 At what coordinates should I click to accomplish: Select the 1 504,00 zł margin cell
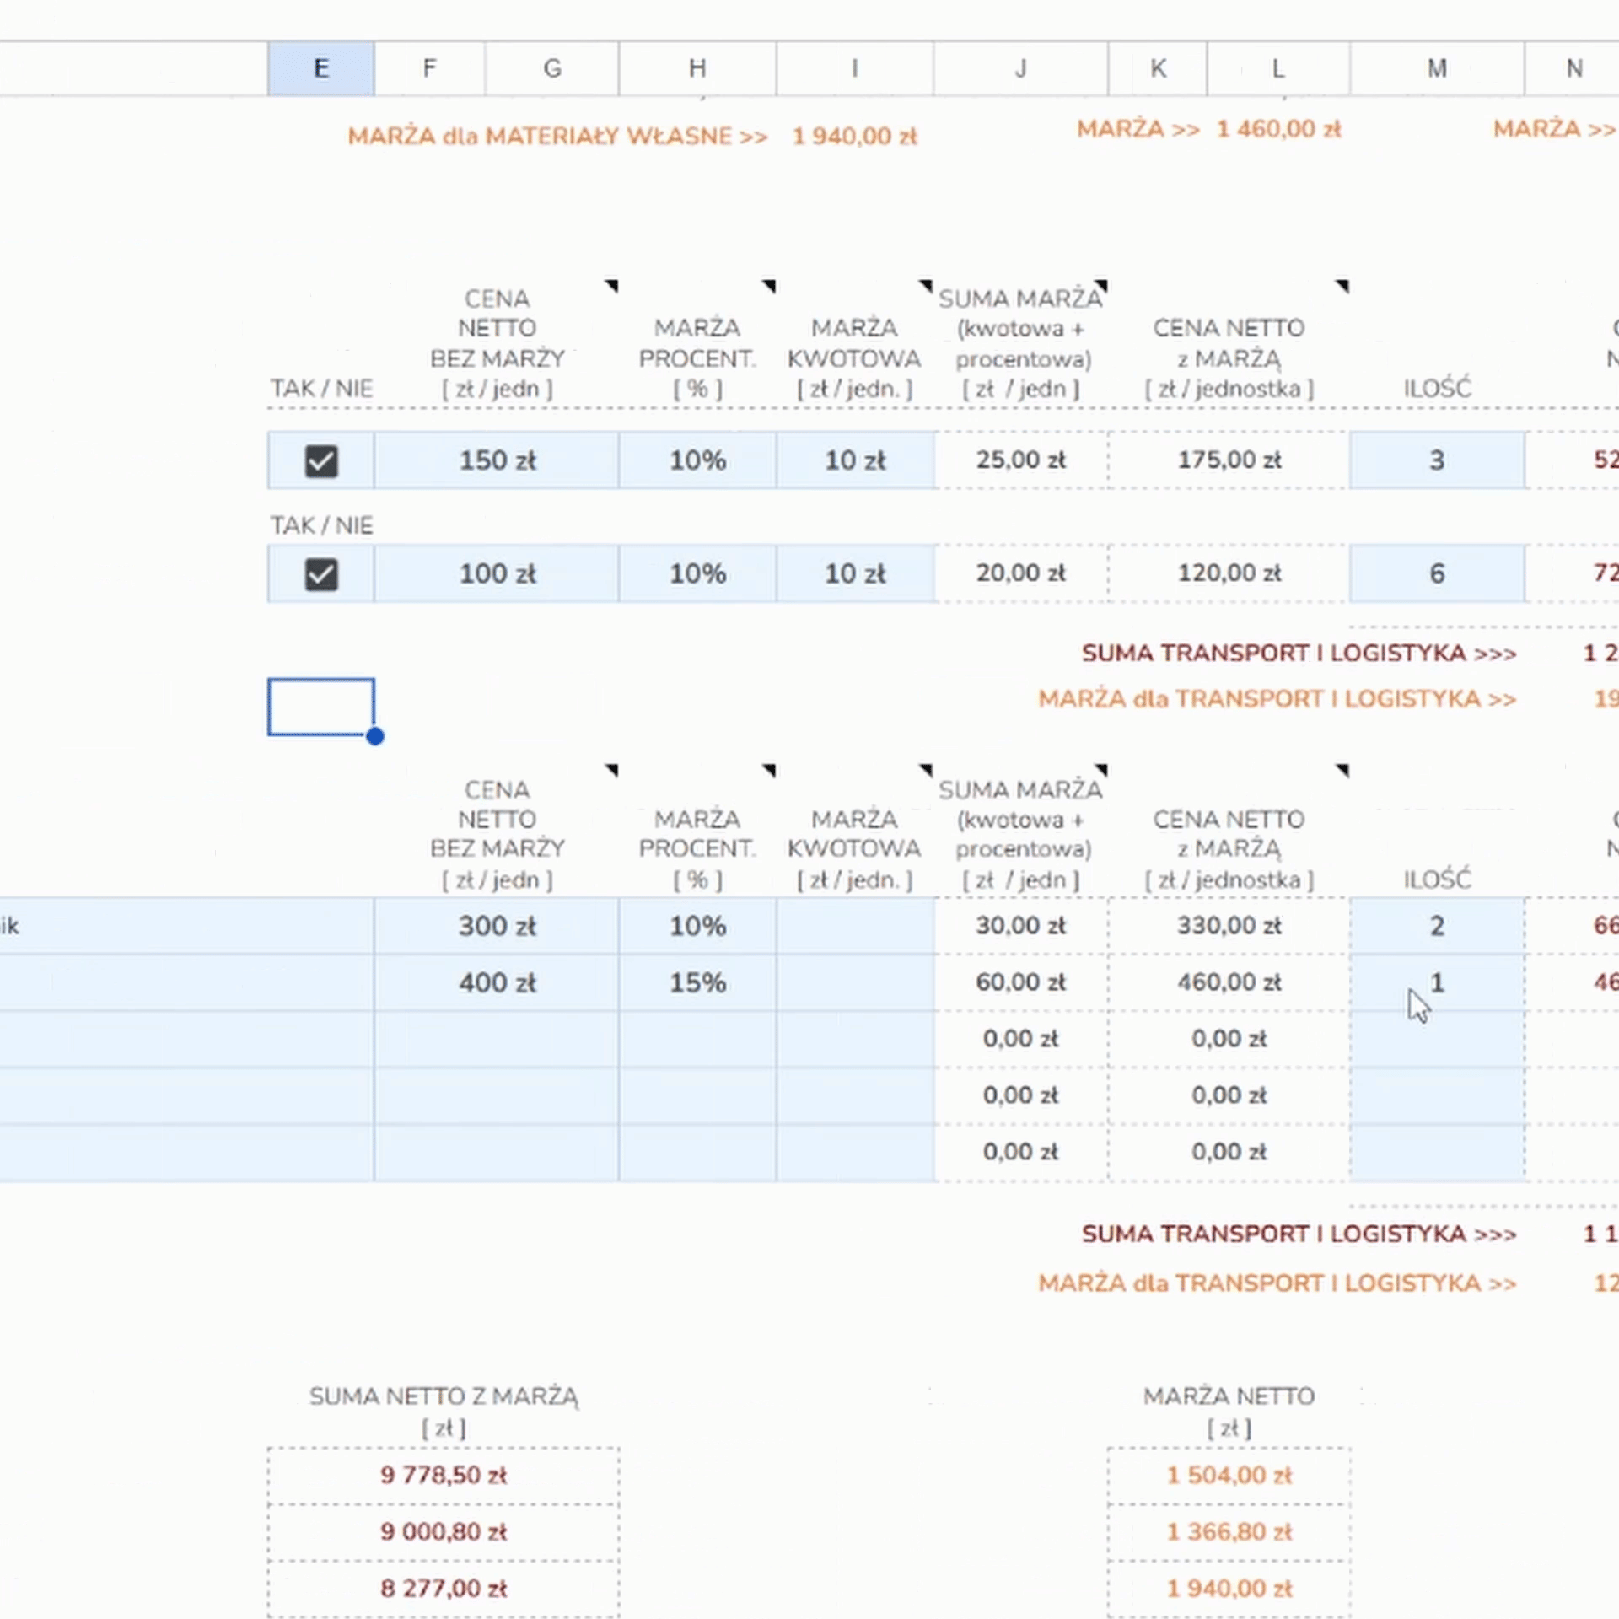pos(1229,1475)
